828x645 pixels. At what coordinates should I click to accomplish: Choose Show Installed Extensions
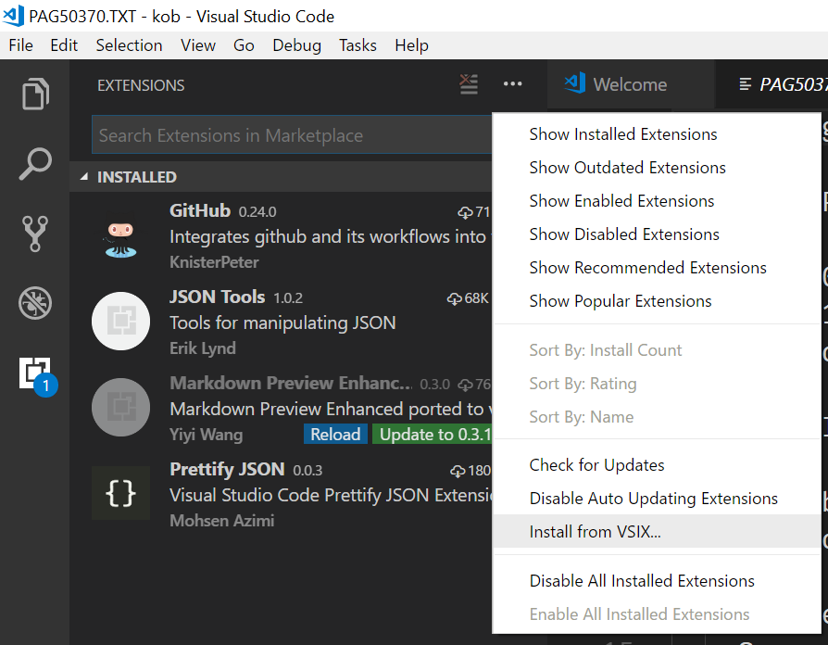coord(657,134)
